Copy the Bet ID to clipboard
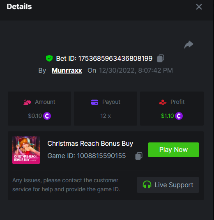This screenshot has width=214, height=220. click(161, 58)
